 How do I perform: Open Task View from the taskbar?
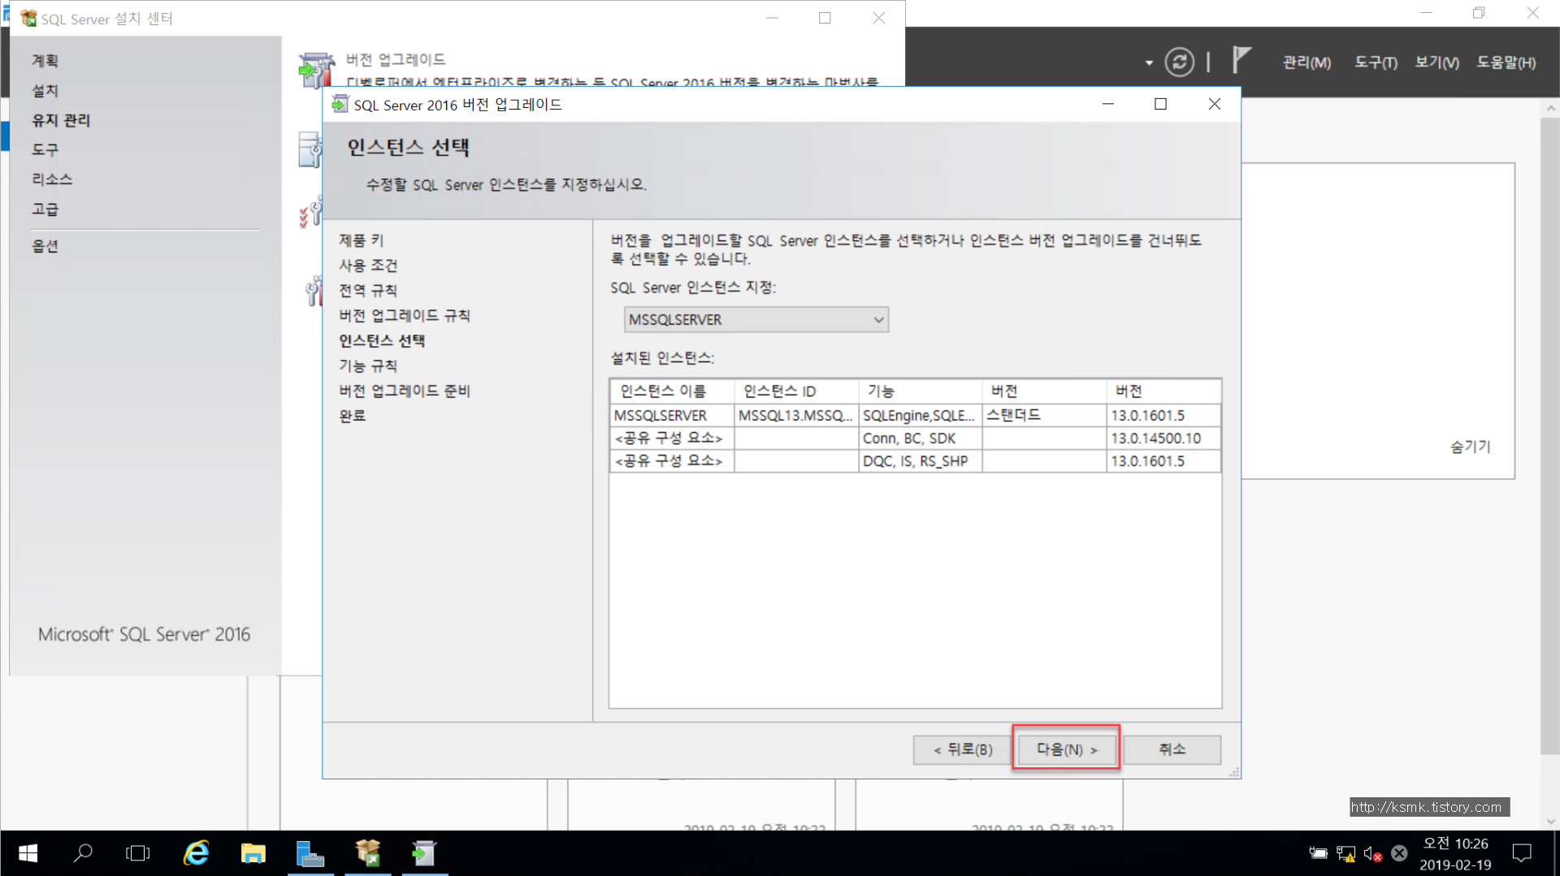pos(138,853)
